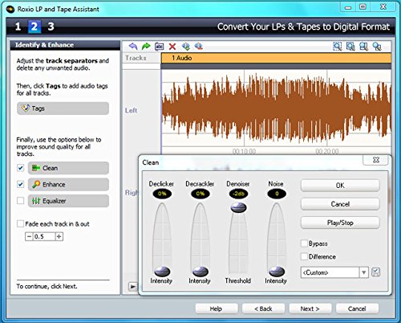
Task: Decrease fade duration with minus button
Action: [x=29, y=236]
